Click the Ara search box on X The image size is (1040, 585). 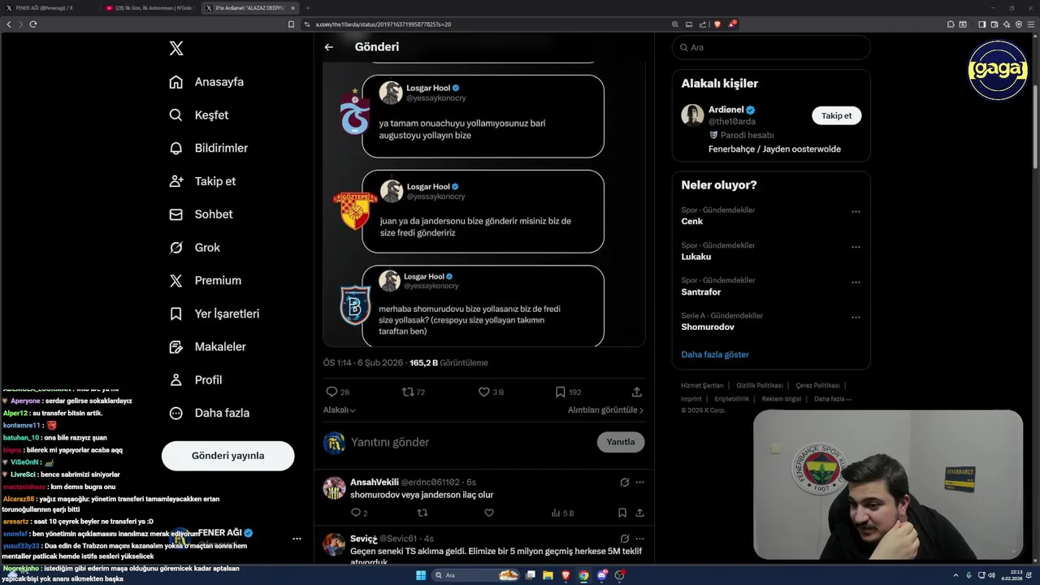pos(771,47)
